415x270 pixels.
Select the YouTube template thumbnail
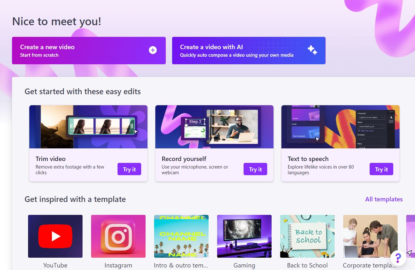(55, 236)
